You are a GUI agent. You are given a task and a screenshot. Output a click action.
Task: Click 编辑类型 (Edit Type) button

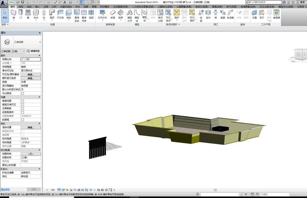pyautogui.click(x=33, y=51)
